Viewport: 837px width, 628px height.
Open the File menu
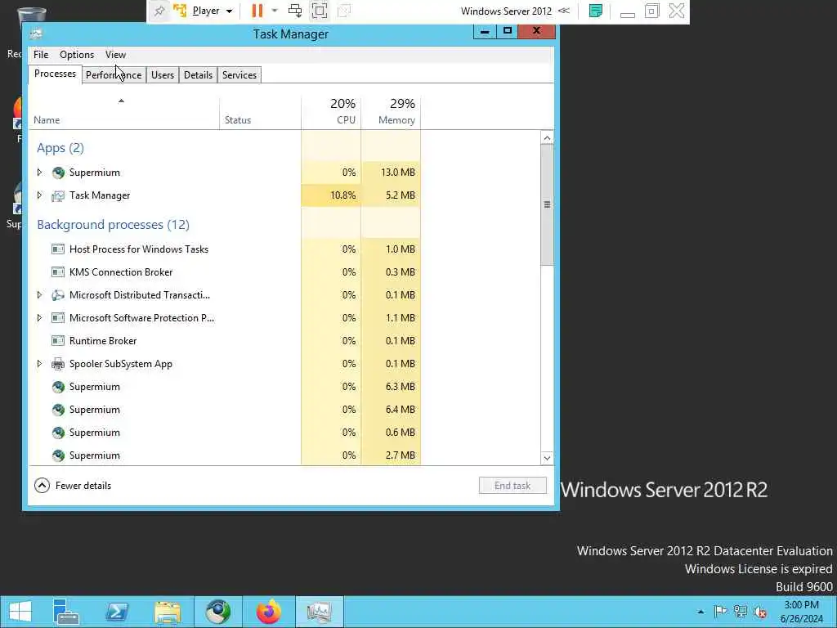41,55
